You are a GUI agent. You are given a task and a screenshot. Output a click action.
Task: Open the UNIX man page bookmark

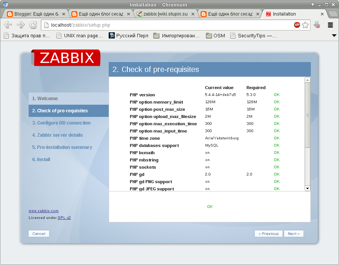pos(80,36)
